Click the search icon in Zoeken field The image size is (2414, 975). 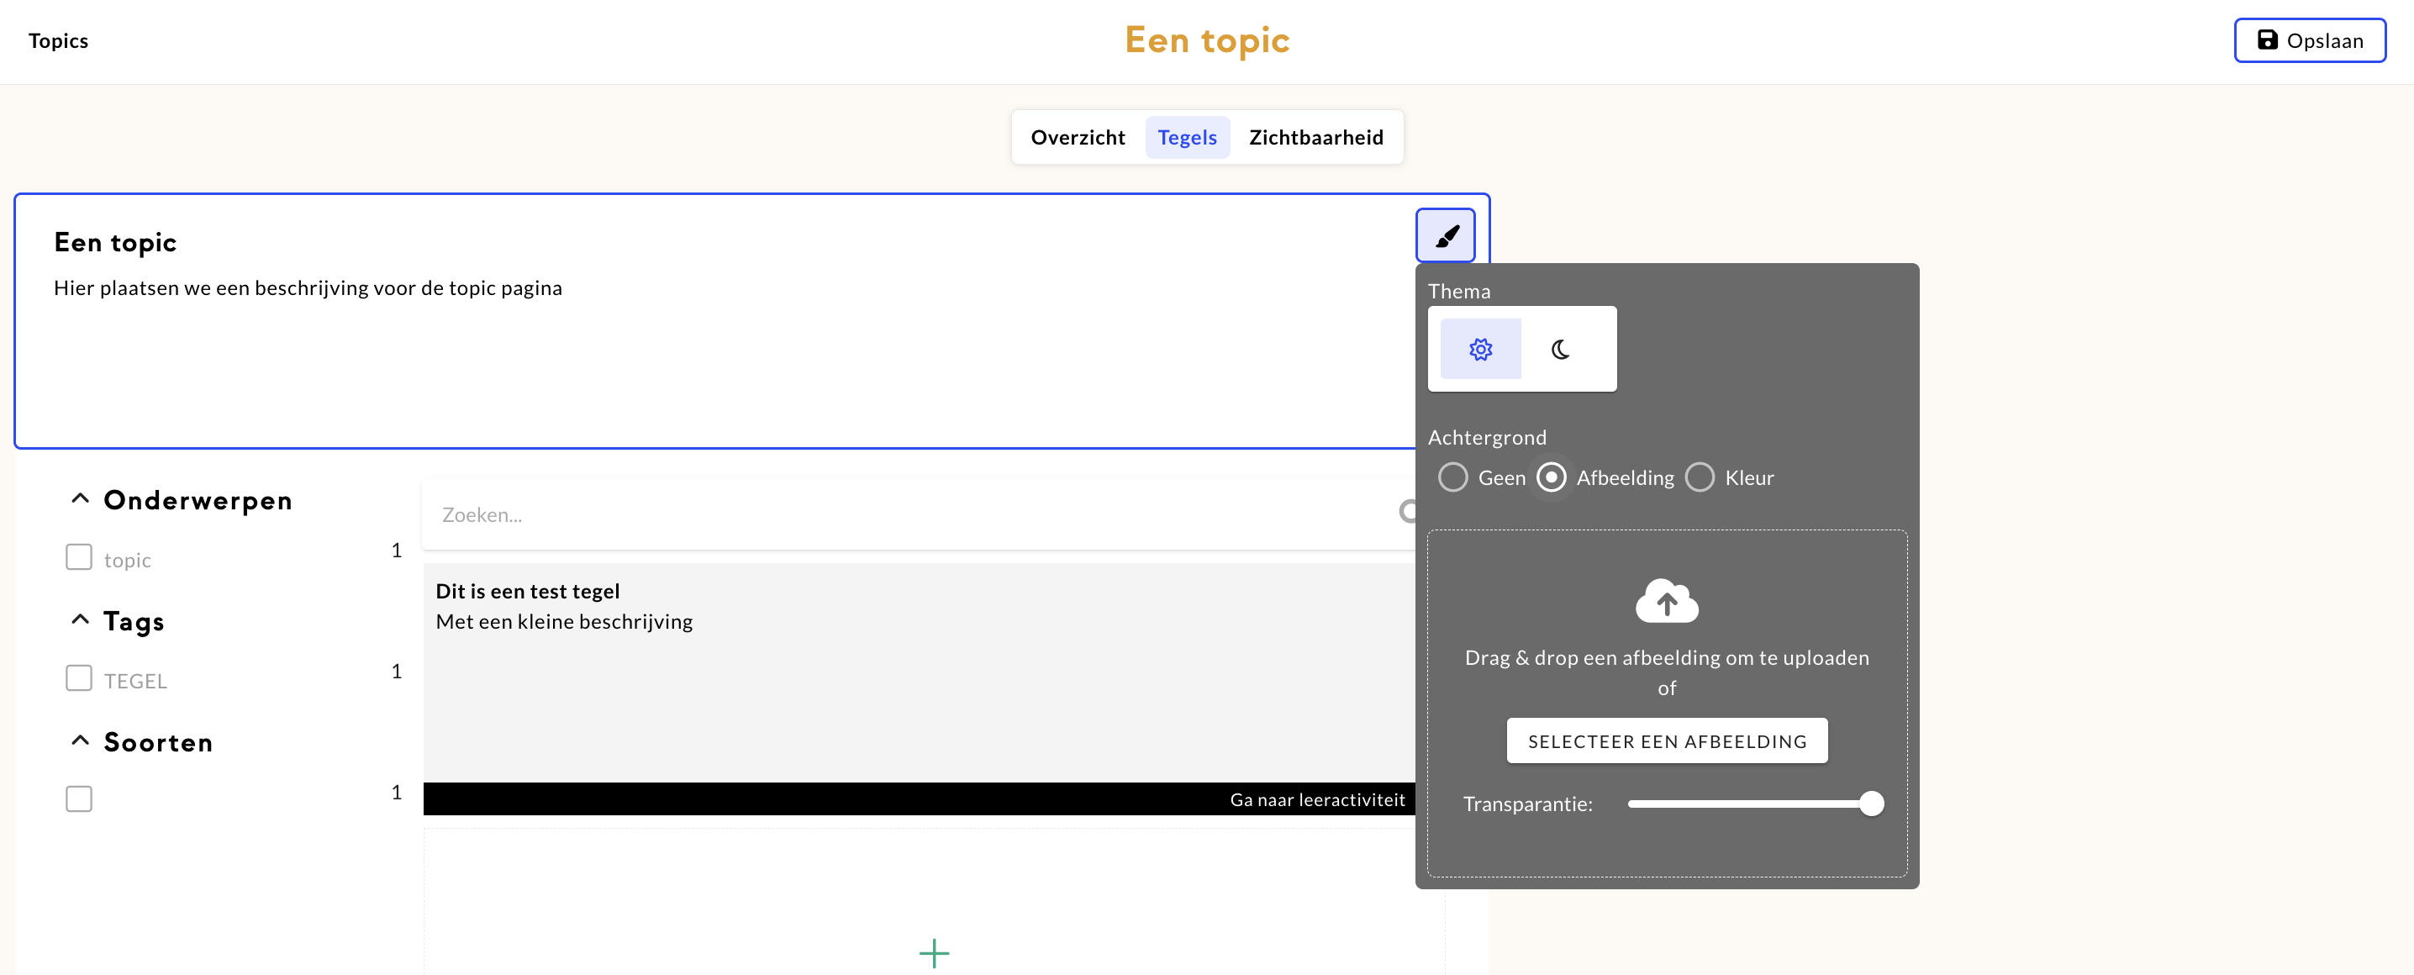[1408, 512]
